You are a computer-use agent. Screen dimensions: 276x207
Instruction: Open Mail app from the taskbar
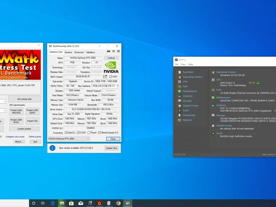tap(81, 203)
